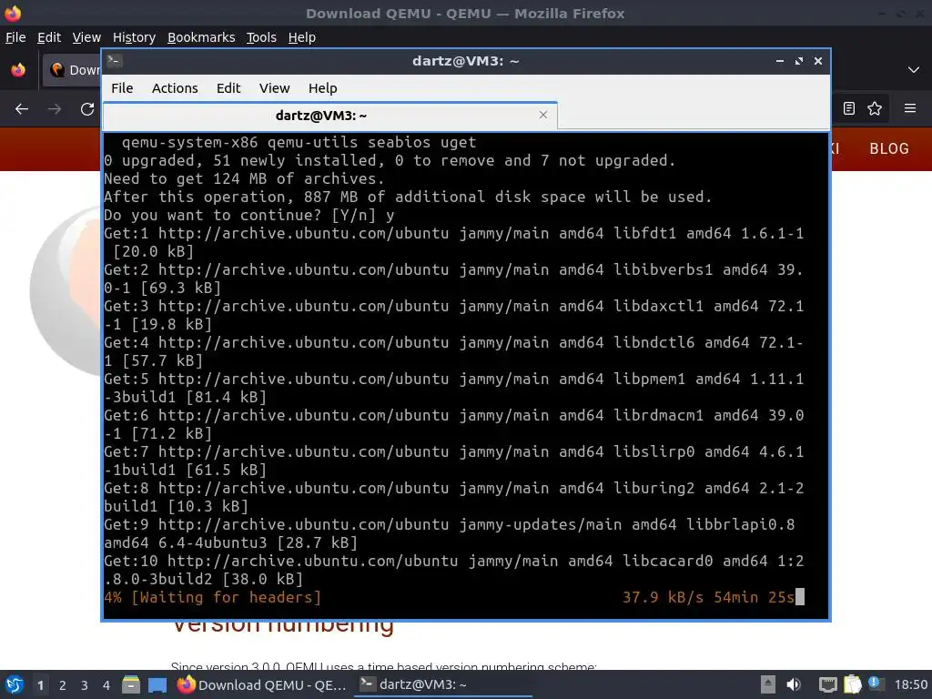
Task: Open the clipboard manager tray icon
Action: pos(852,684)
